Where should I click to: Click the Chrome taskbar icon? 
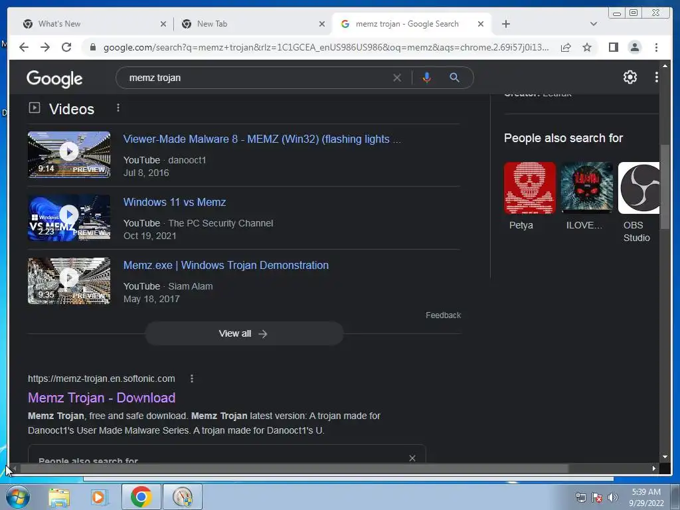point(141,497)
